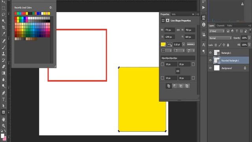
Task: Toggle lock transparent pixels
Action: (x=216, y=45)
